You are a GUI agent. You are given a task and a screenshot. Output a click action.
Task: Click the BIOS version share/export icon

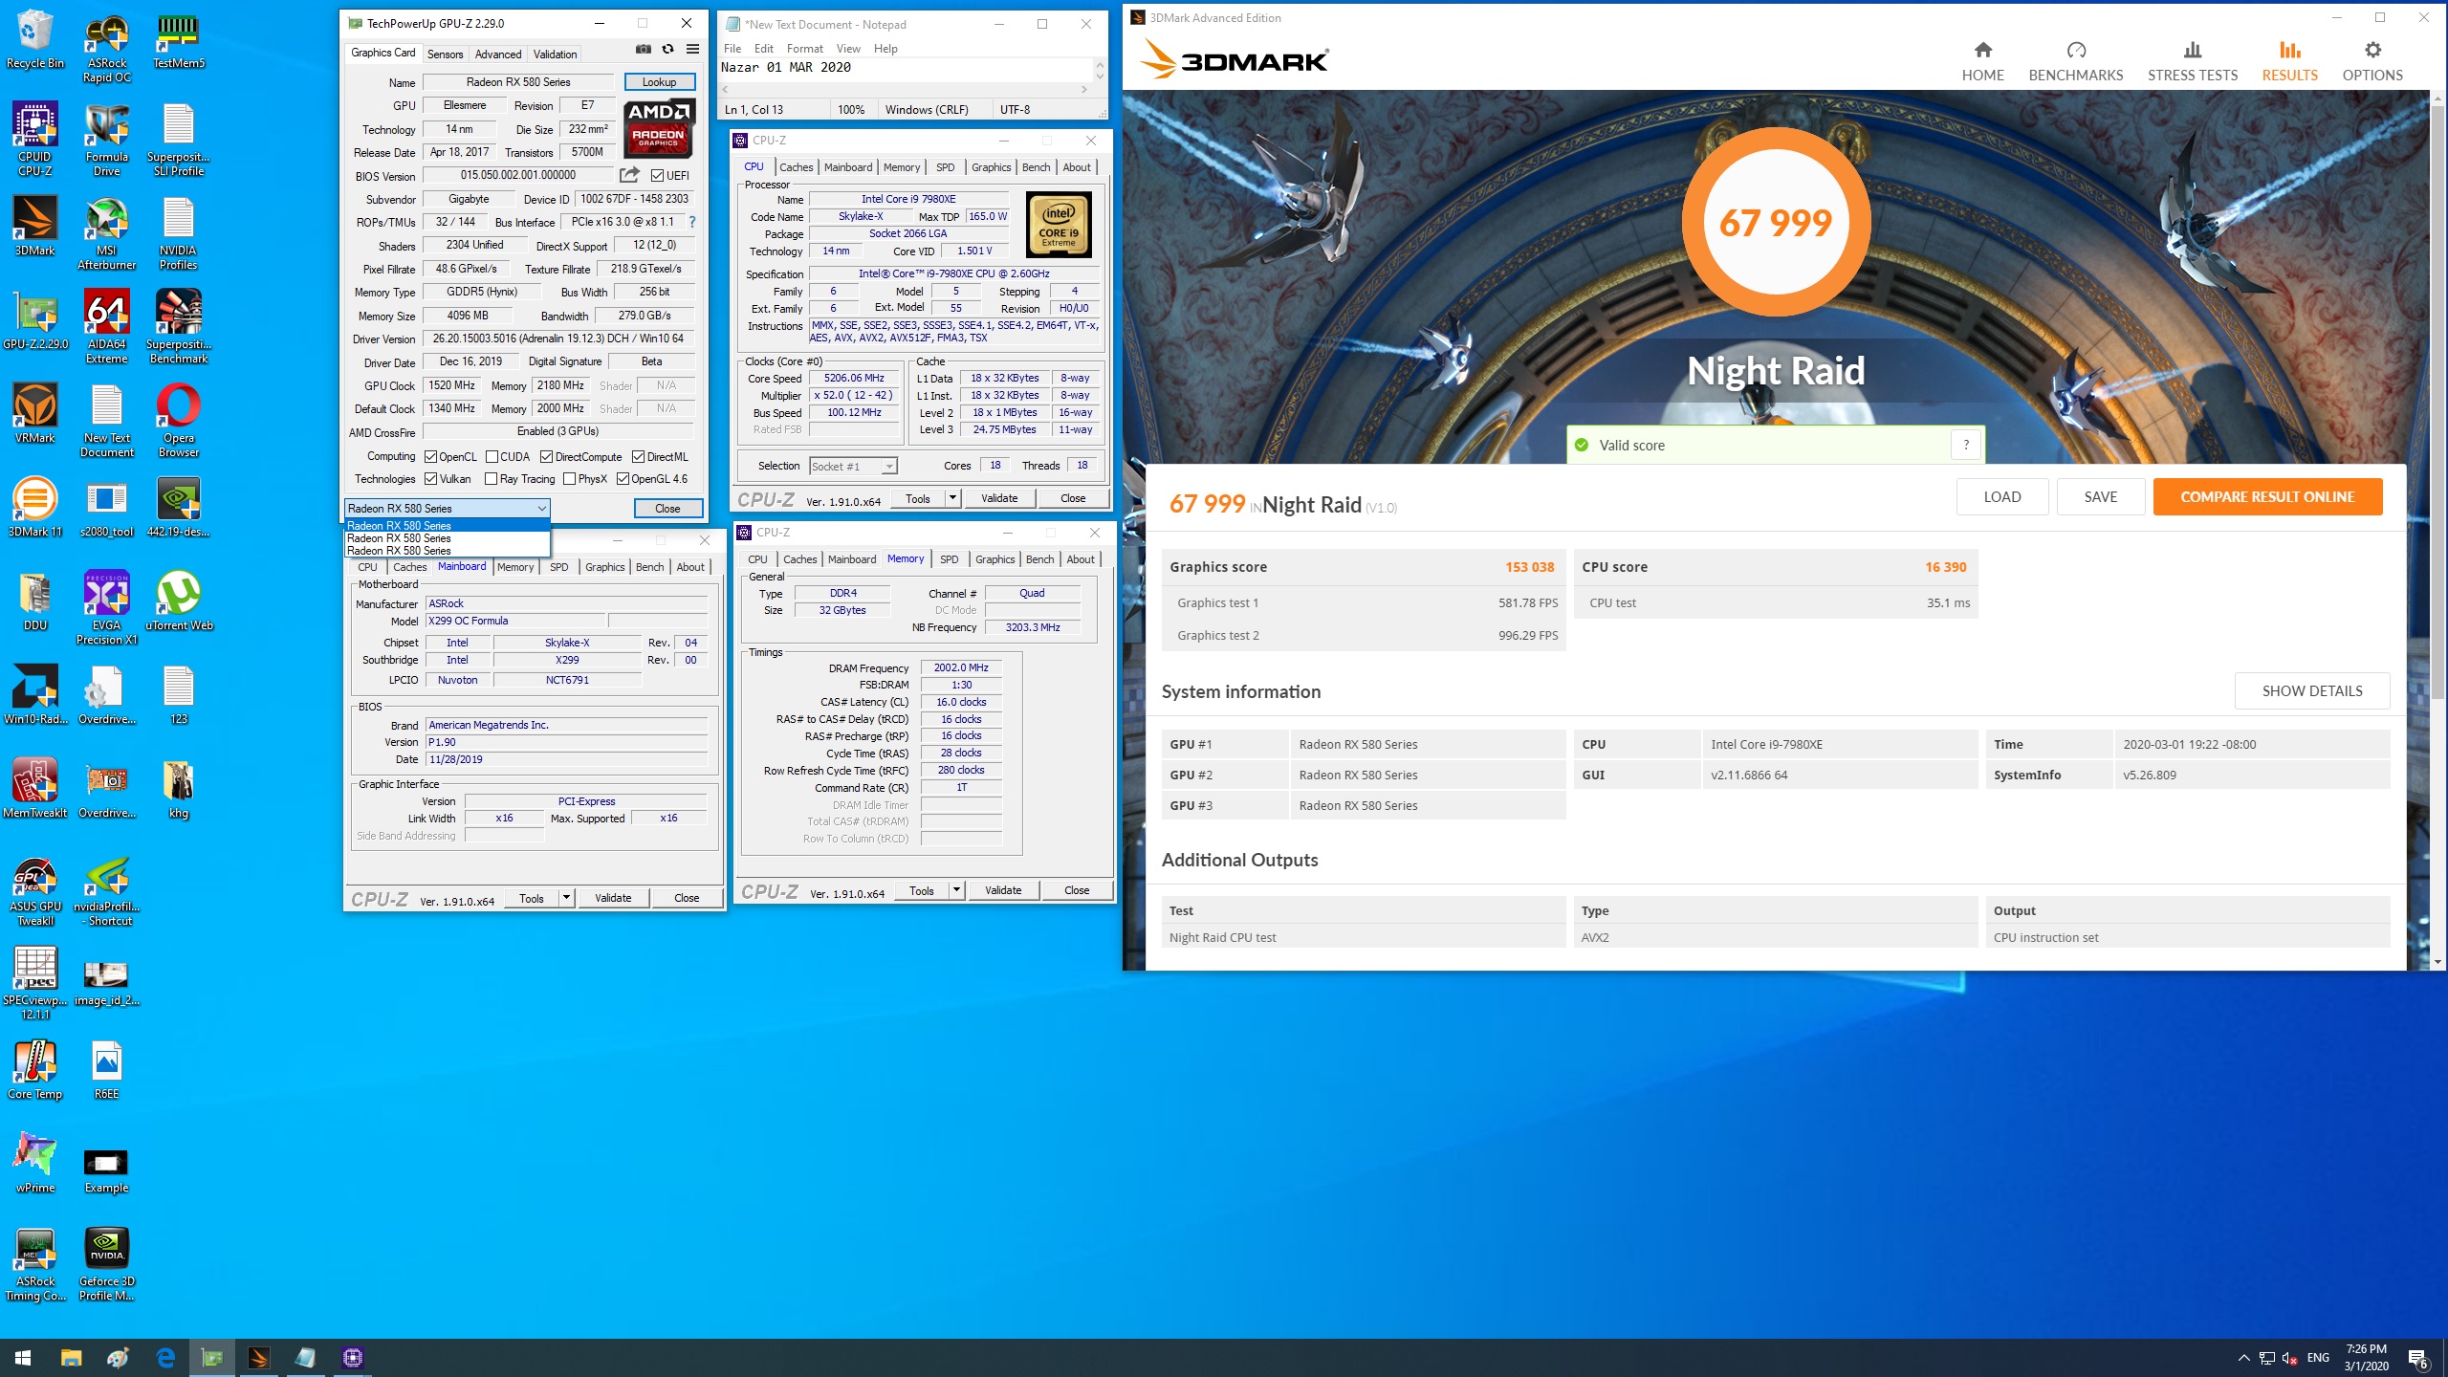(x=628, y=175)
